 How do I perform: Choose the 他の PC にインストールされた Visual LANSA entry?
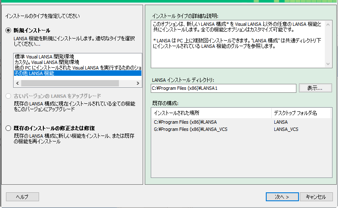(x=78, y=68)
